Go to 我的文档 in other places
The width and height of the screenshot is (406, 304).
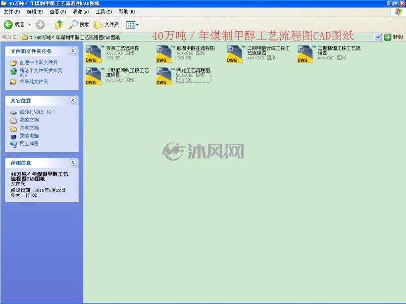29,120
